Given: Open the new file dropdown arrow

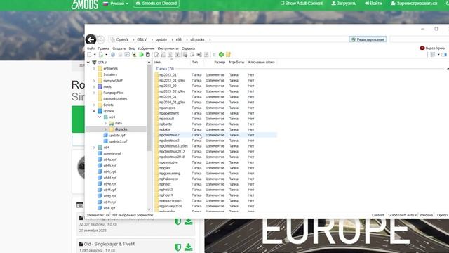Looking at the screenshot, I should (95, 55).
